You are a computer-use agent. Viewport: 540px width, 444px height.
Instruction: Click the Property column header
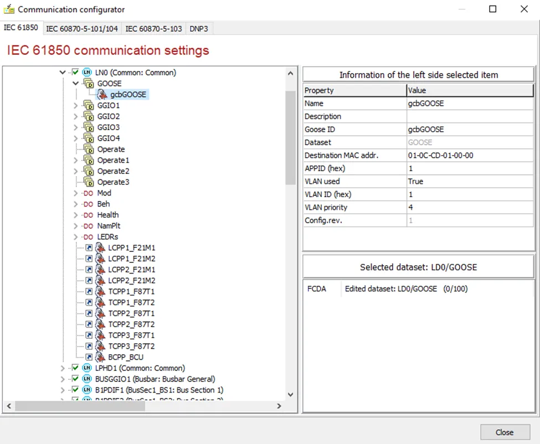[354, 90]
